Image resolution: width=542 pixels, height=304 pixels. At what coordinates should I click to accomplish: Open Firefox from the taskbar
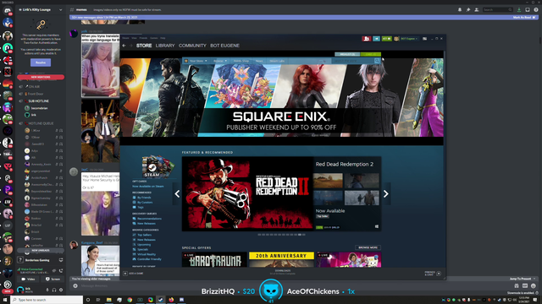click(171, 300)
